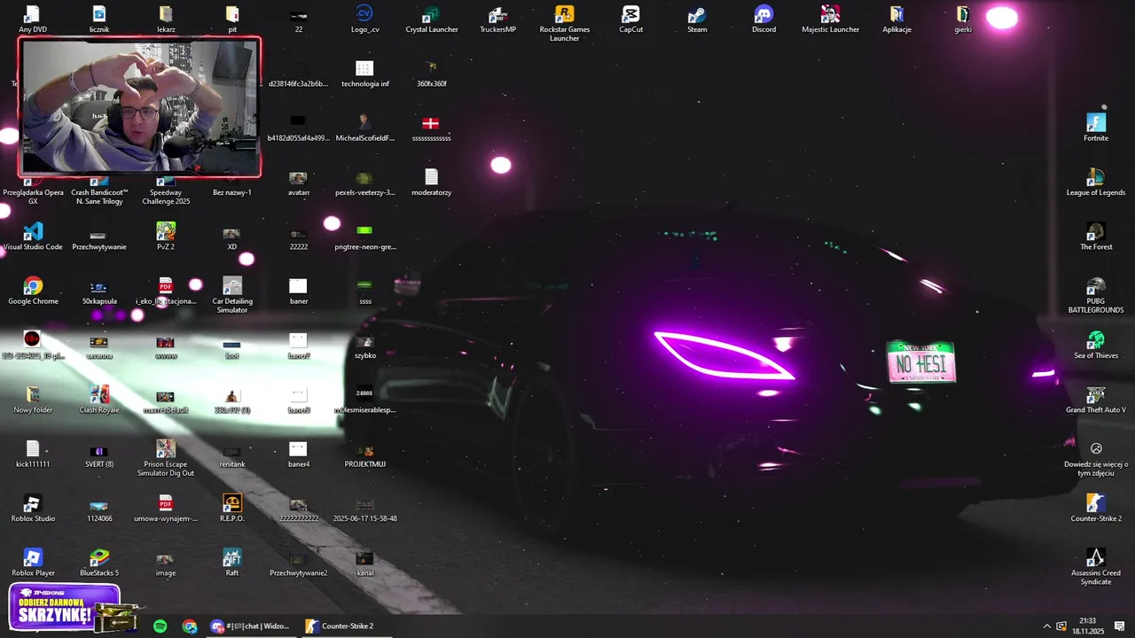
Task: Select the BlueStacks 5 icon
Action: [99, 563]
